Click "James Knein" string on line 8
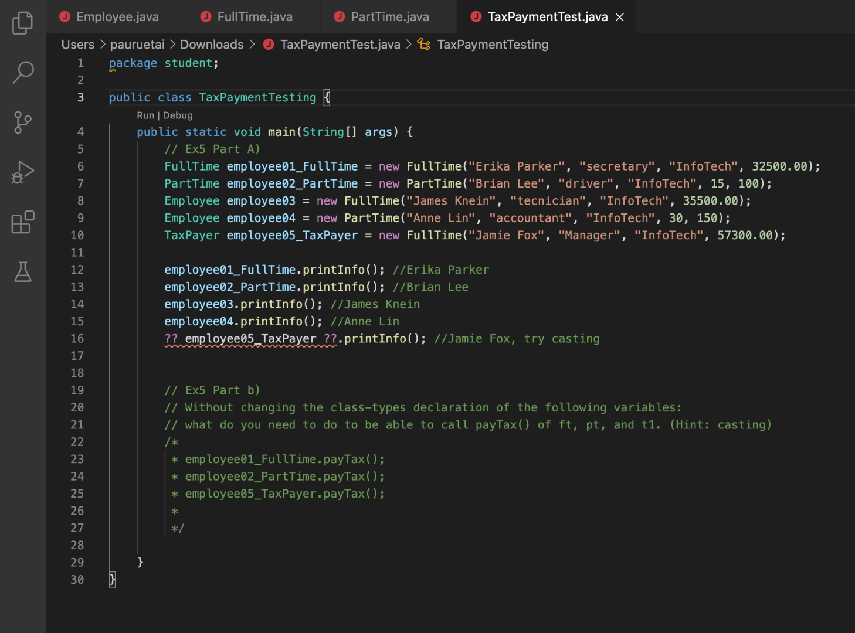This screenshot has width=855, height=633. pyautogui.click(x=451, y=201)
